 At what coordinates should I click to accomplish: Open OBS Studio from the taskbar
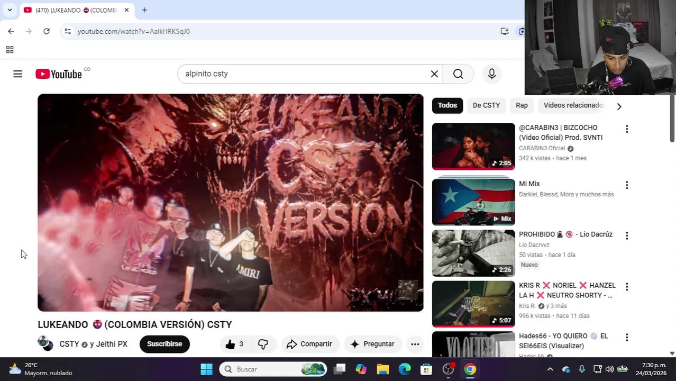449,369
